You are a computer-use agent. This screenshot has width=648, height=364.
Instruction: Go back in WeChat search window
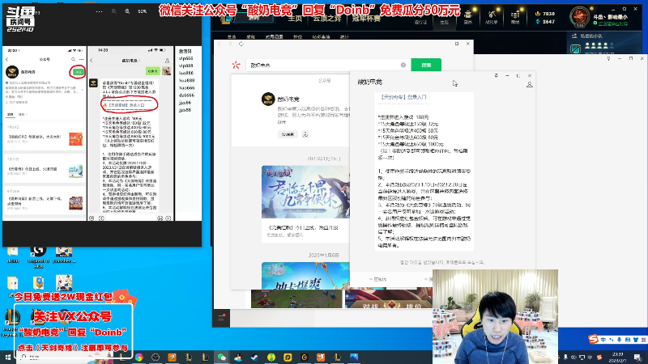(220, 44)
